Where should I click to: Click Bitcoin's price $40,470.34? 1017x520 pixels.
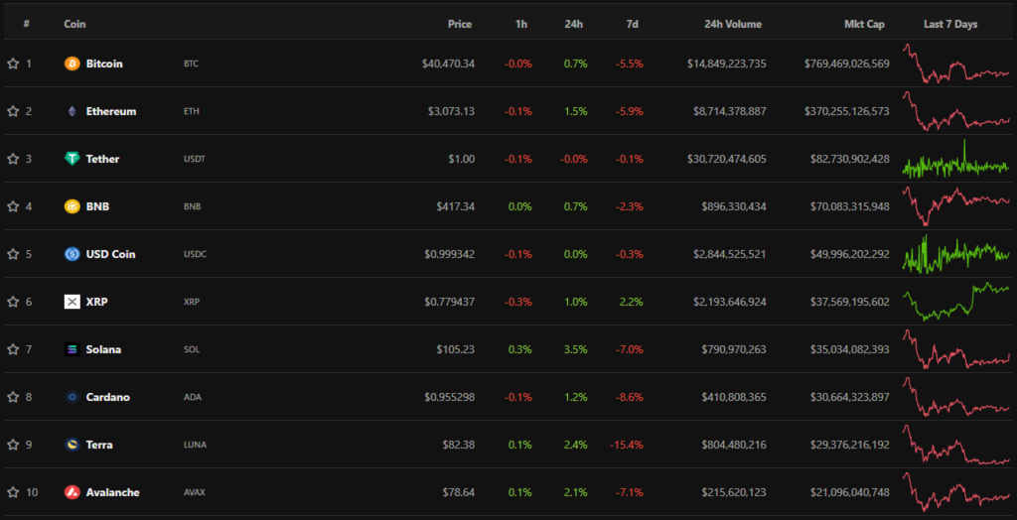click(448, 64)
